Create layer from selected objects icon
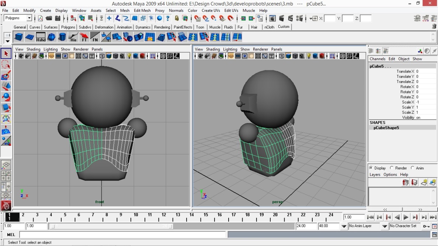 pyautogui.click(x=433, y=182)
